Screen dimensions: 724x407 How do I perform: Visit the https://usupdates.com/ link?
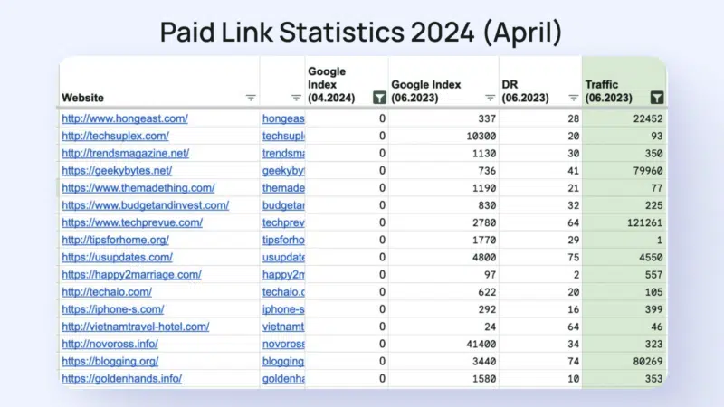pos(118,257)
